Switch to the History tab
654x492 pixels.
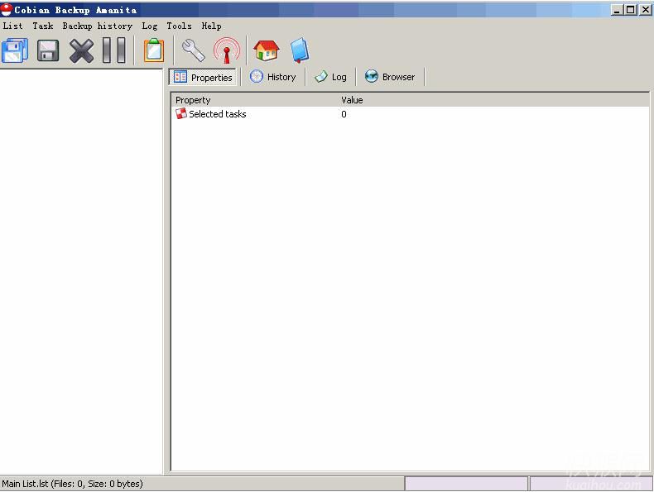[x=273, y=77]
